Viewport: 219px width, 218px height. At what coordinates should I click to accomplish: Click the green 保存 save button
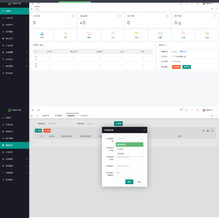129,182
